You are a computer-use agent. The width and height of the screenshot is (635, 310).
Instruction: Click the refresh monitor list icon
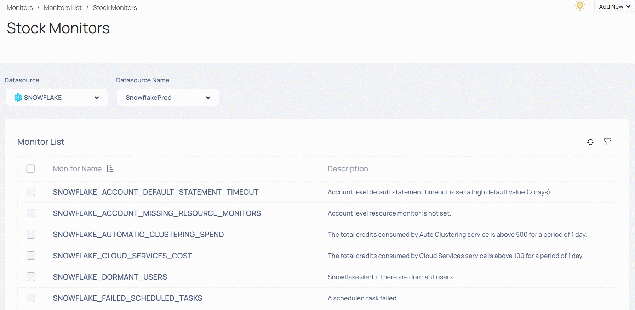pos(590,142)
